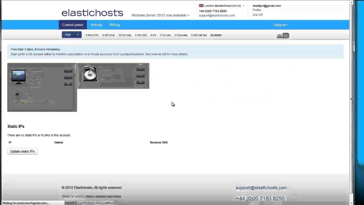Image resolution: width=364 pixels, height=205 pixels.
Task: Open the Add button dropdown arrow
Action: [77, 35]
